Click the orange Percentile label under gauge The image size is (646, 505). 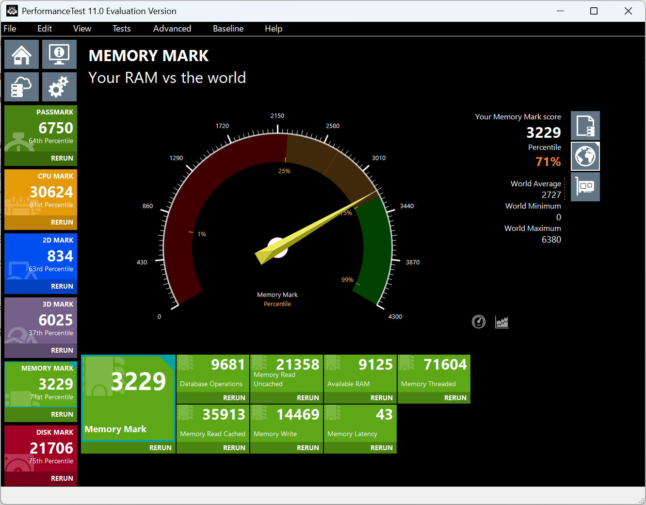click(x=277, y=304)
